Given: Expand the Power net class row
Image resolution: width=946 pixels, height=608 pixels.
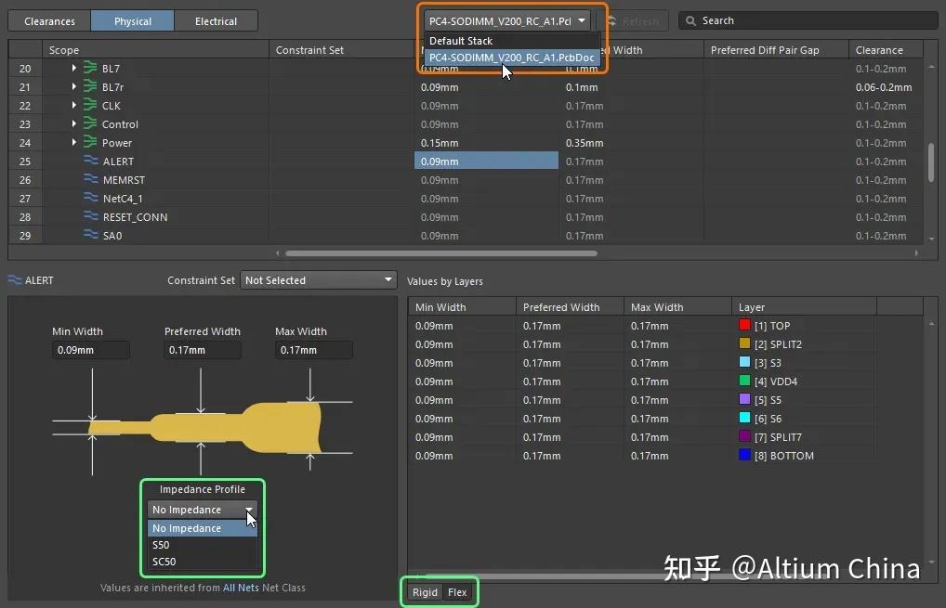Looking at the screenshot, I should click(73, 142).
